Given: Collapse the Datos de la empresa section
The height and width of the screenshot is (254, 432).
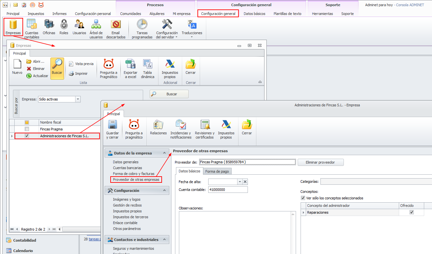Looking at the screenshot, I should (165, 153).
